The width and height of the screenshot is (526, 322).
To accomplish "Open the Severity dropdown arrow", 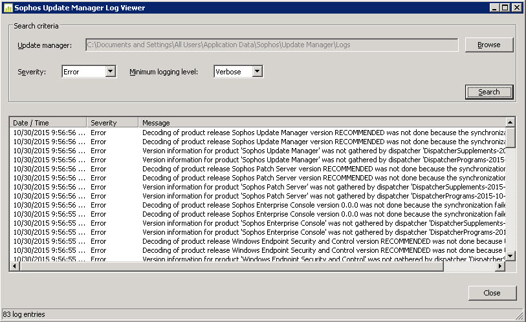I will tap(111, 71).
